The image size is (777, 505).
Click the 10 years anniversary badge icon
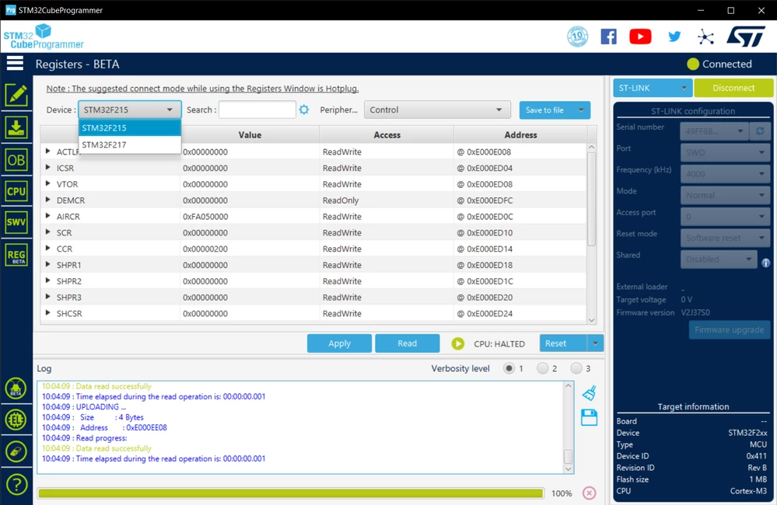(577, 37)
